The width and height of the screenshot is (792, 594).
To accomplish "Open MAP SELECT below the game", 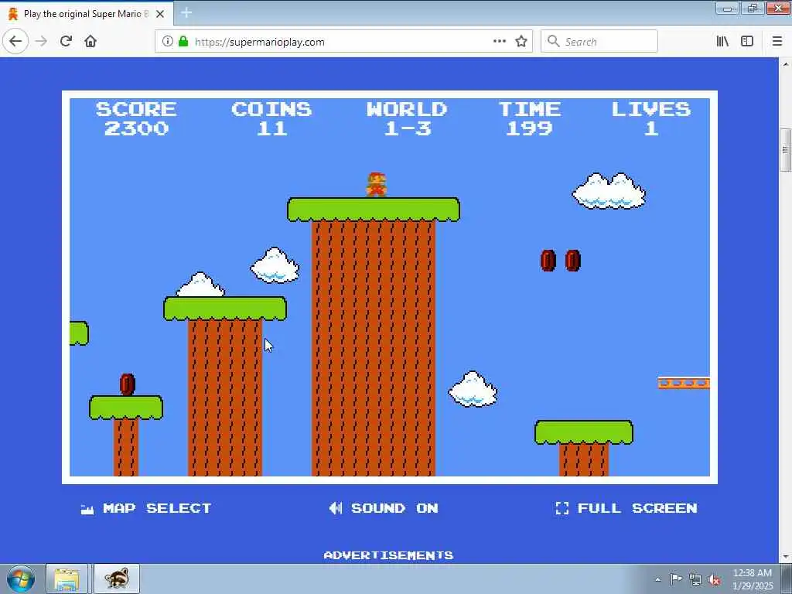I will point(146,508).
